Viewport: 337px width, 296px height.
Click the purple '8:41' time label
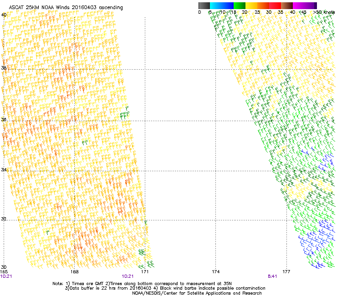coord(272,276)
